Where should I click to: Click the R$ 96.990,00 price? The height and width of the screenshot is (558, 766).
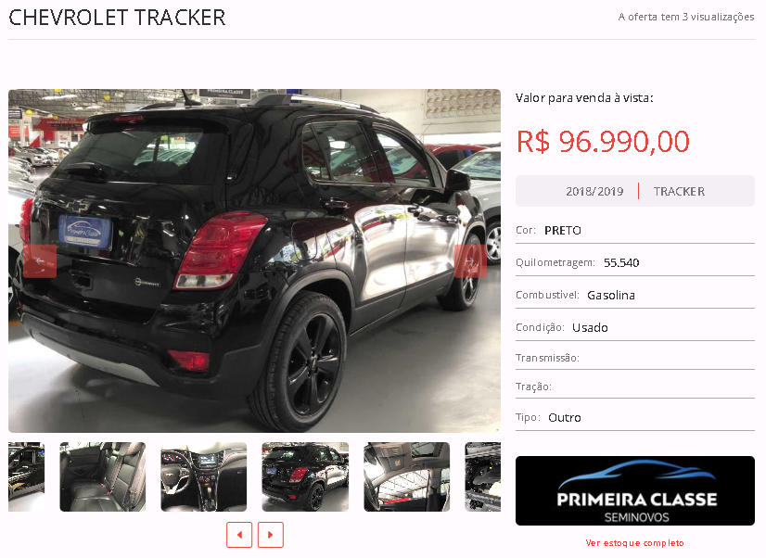[603, 142]
